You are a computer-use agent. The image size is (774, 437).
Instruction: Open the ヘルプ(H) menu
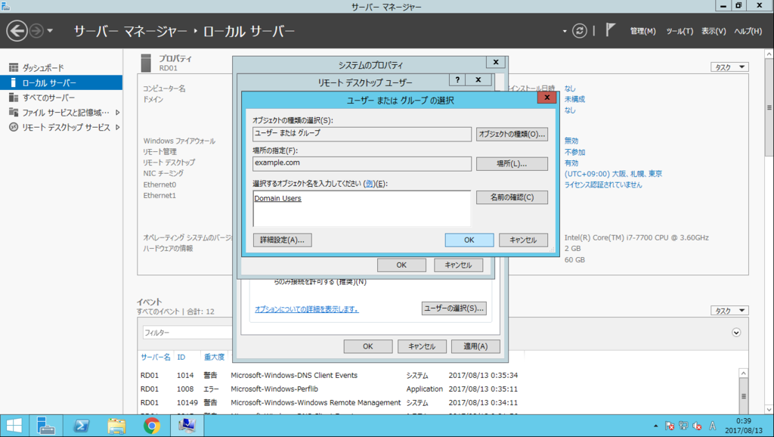(748, 31)
